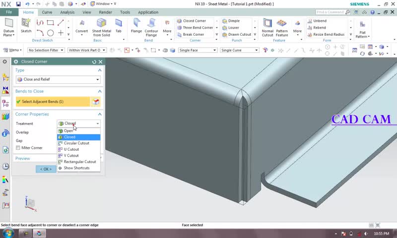The height and width of the screenshot is (238, 397).
Task: Select the circle sketch tool
Action: [51, 33]
